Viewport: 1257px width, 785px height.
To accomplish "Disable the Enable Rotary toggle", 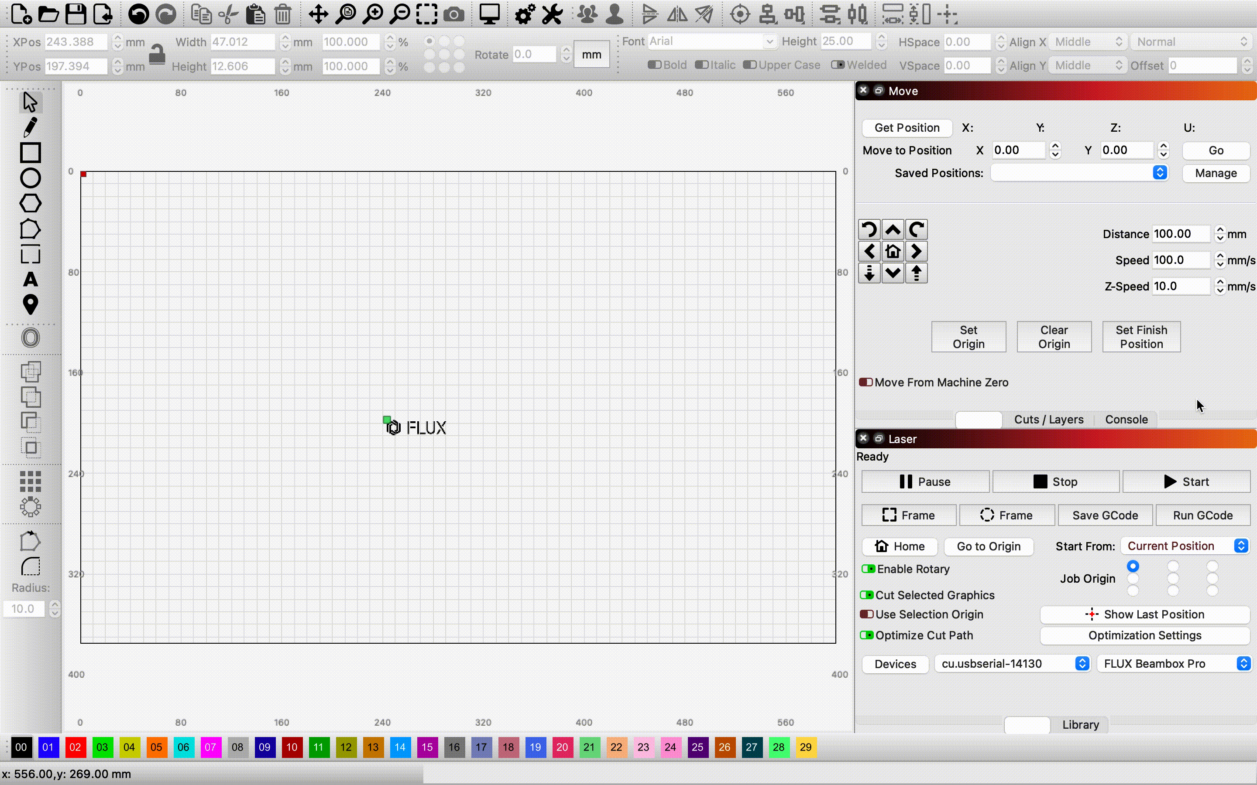I will (x=868, y=569).
